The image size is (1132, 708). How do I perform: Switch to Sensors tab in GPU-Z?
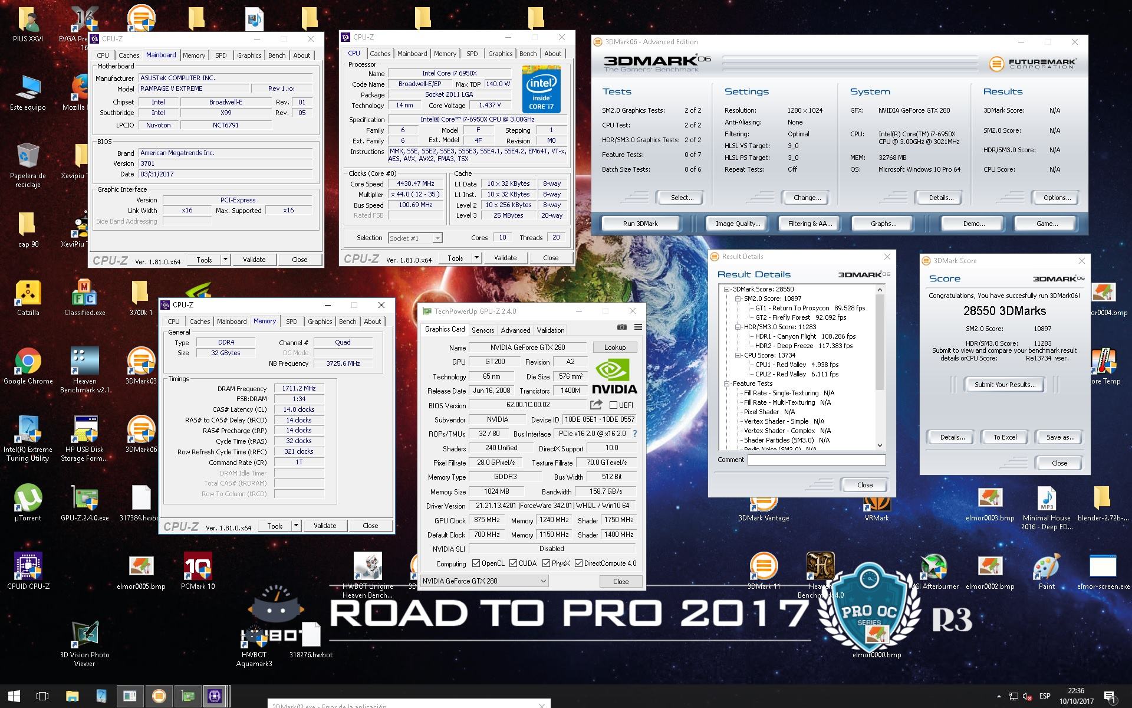point(483,330)
